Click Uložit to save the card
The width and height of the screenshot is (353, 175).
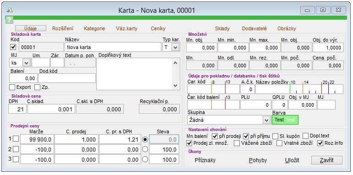pos(292,160)
